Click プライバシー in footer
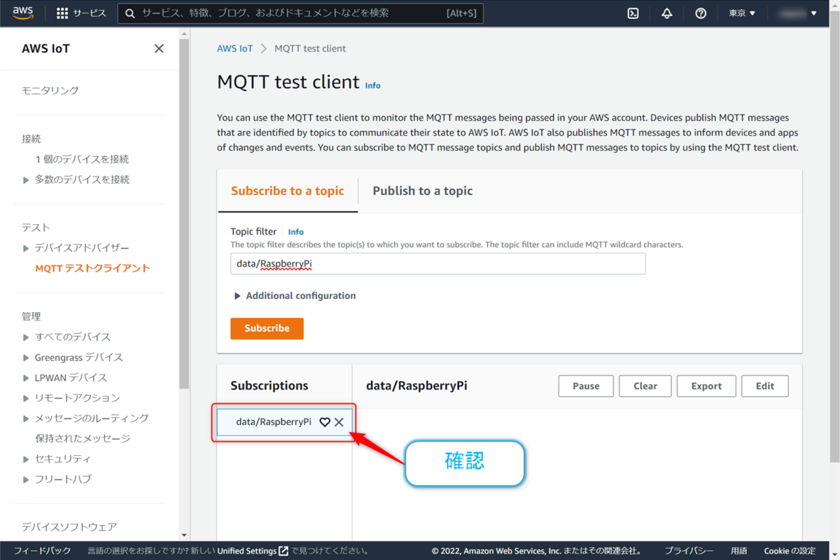The width and height of the screenshot is (840, 560). [x=689, y=551]
